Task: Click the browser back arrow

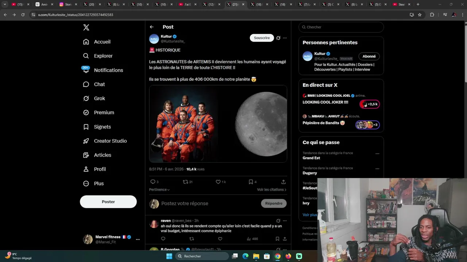Action: pyautogui.click(x=5, y=15)
